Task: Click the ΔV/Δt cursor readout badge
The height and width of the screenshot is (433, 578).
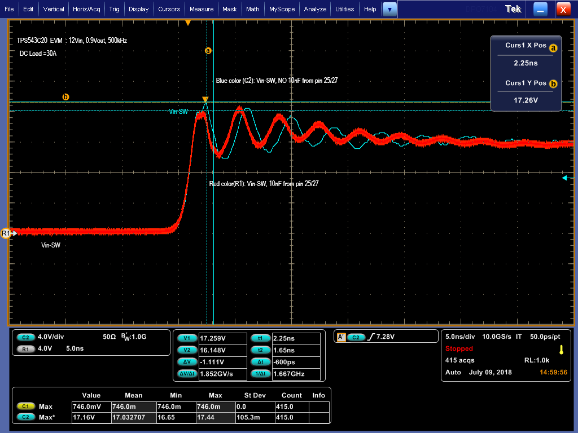Action: [x=187, y=374]
